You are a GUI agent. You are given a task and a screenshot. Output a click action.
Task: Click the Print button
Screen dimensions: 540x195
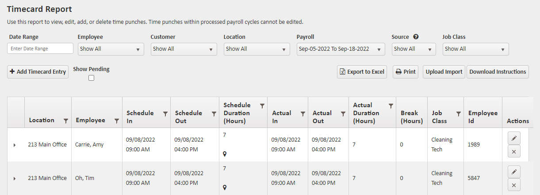click(406, 72)
